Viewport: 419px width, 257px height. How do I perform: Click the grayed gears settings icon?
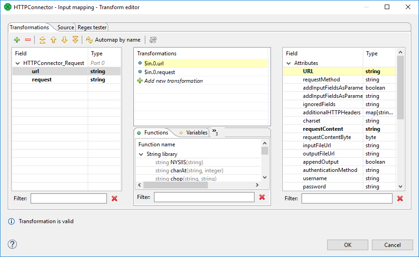(x=153, y=40)
